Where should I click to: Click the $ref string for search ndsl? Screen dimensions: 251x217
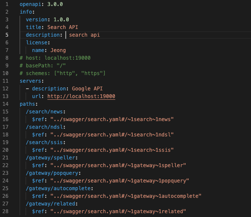point(112,135)
